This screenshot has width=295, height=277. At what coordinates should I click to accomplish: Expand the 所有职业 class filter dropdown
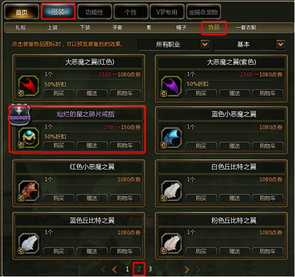[205, 45]
